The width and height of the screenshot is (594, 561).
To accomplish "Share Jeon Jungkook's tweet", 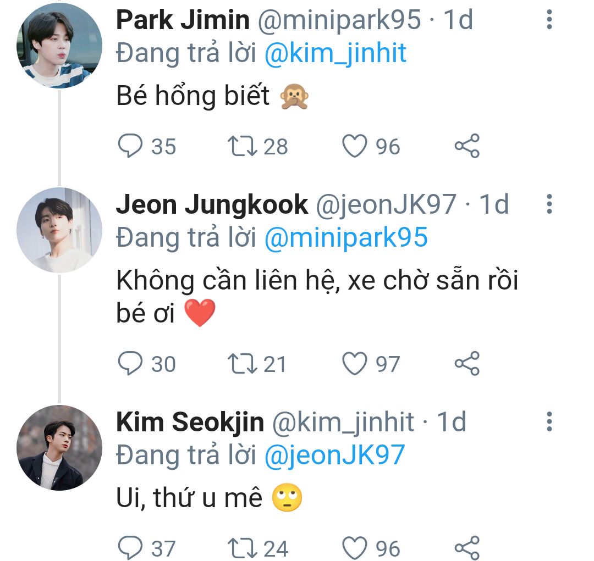I will pos(467,364).
